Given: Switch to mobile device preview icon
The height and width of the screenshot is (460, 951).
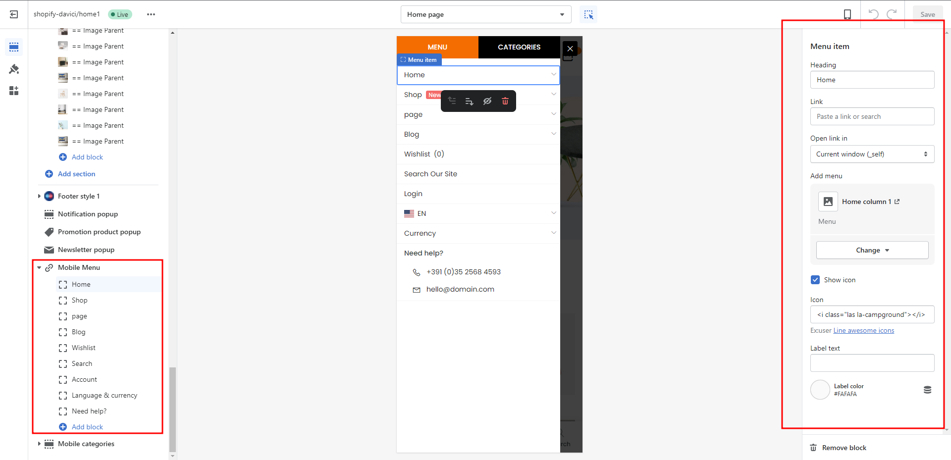Looking at the screenshot, I should point(847,14).
